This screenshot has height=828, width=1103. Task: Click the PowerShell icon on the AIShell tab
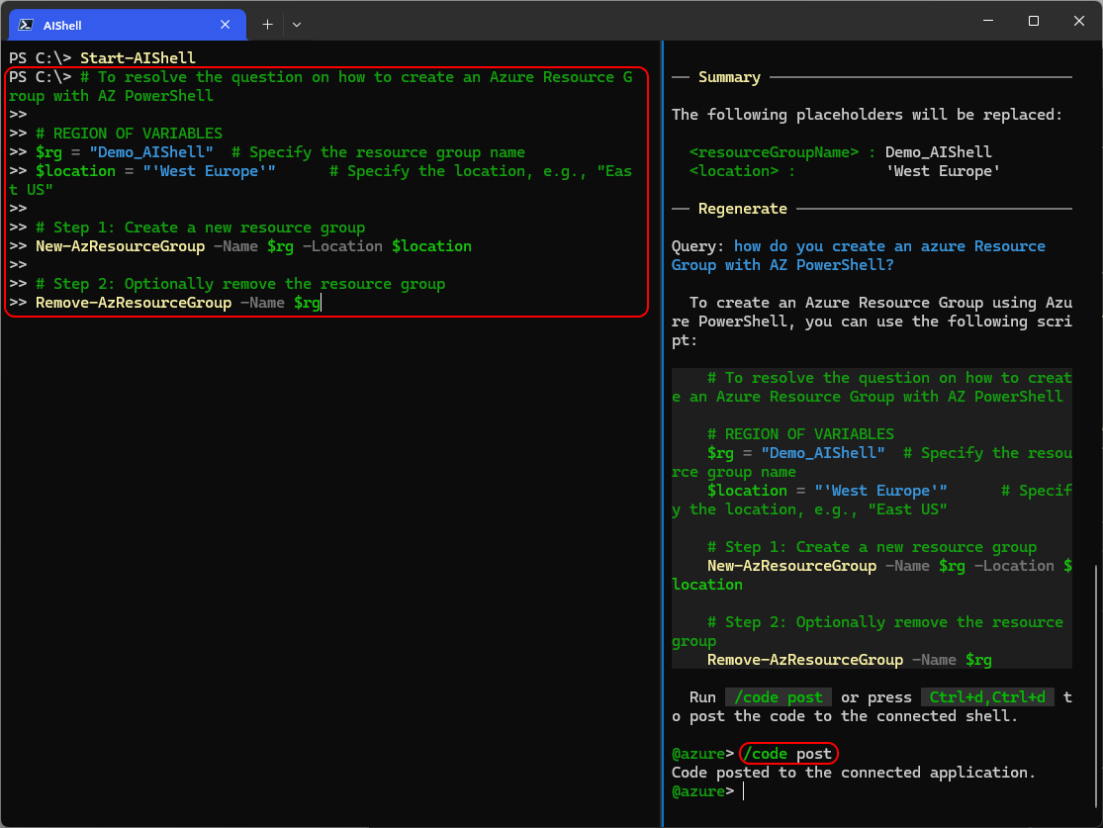[x=26, y=25]
